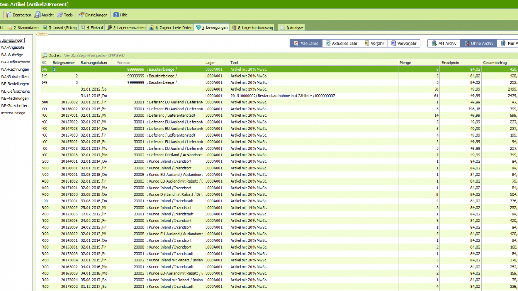
Task: Click the Zugeordnete Daten tab icon
Action: coord(152,28)
